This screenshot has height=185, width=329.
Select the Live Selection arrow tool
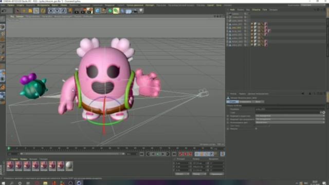(17, 11)
